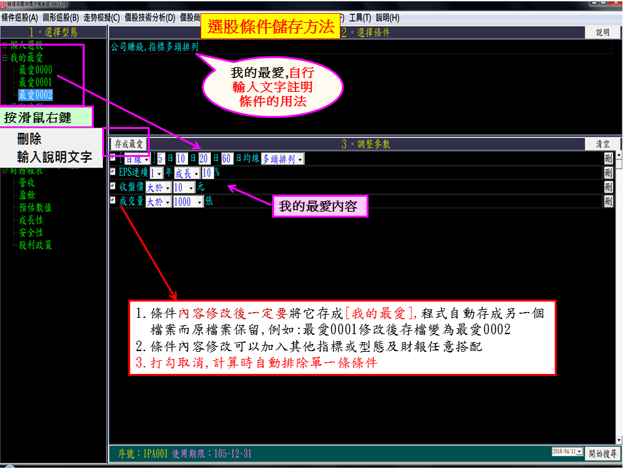This screenshot has height=469, width=625.
Task: Toggle the EPS連續 condition checkbox
Action: coord(113,171)
